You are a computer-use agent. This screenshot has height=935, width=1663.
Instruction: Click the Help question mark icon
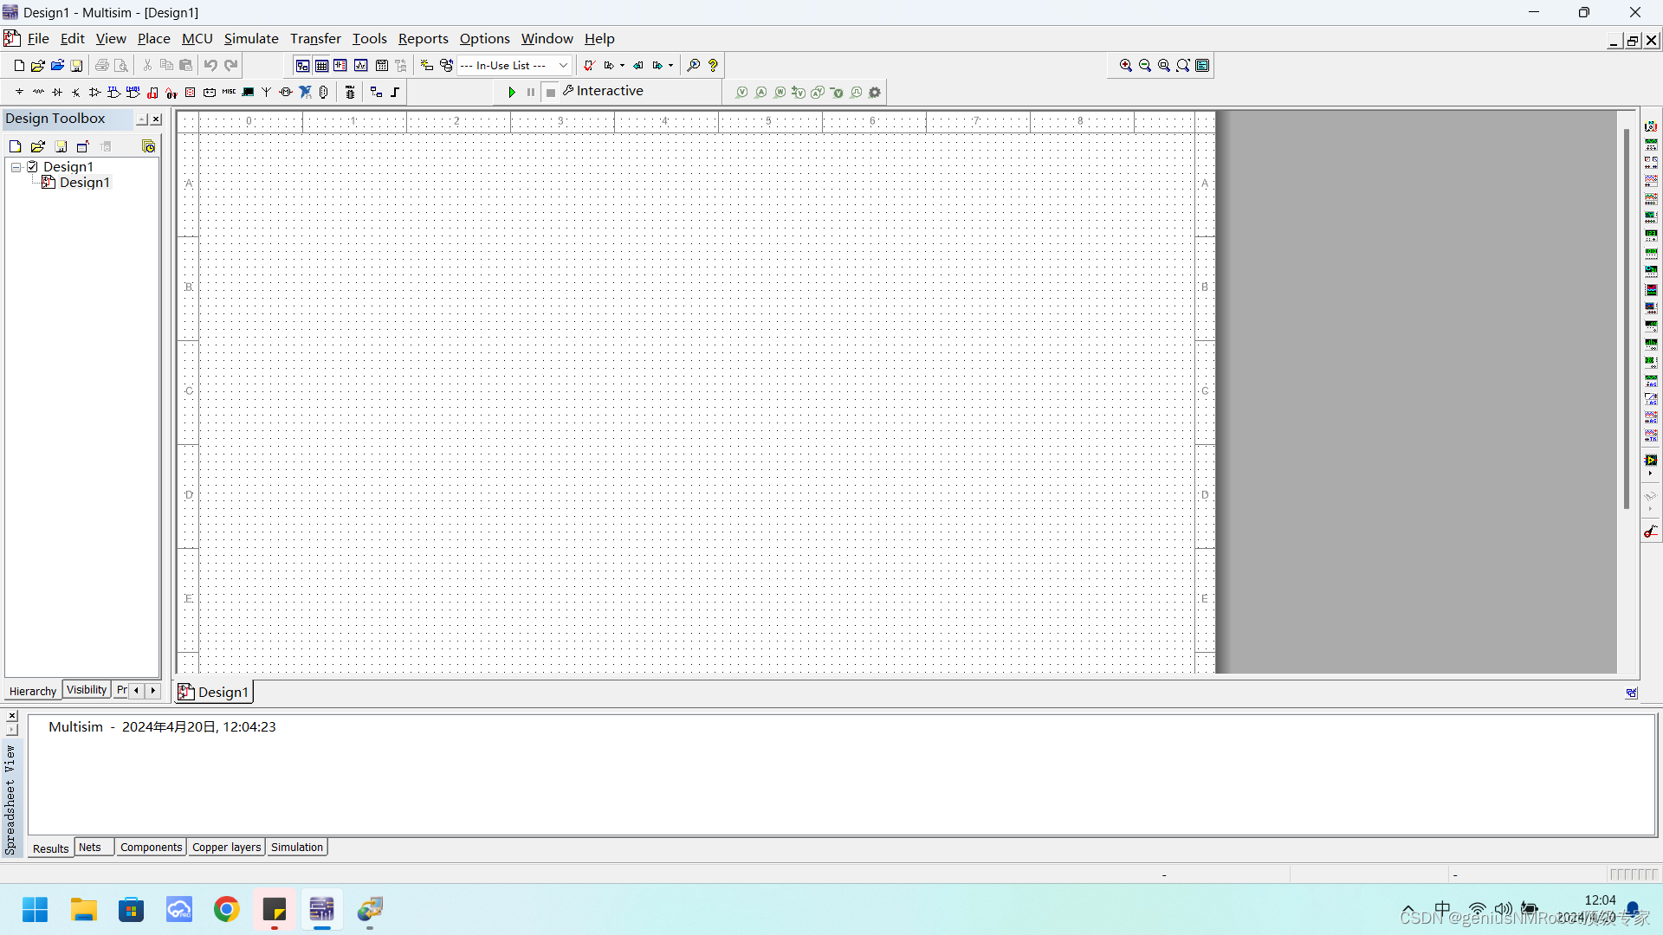tap(713, 66)
